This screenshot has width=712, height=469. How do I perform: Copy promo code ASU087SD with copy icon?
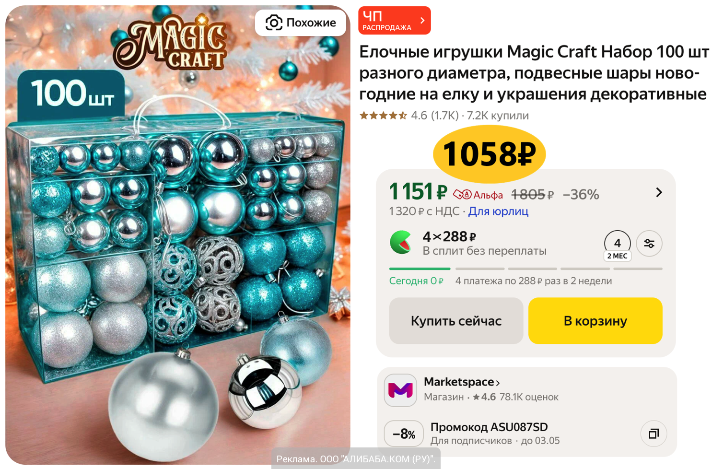click(x=654, y=434)
